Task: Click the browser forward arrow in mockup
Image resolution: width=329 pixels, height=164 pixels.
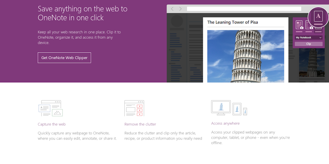Action: click(181, 9)
